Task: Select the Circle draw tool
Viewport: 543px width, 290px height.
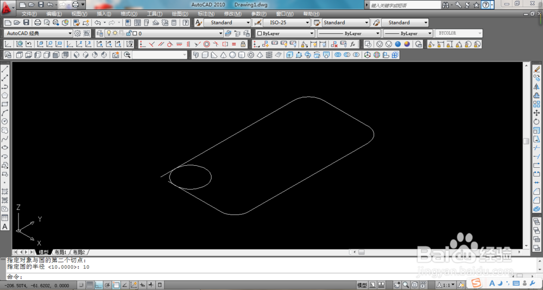Action: tap(5, 121)
